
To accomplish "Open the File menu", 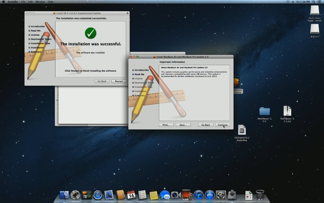I will coord(23,2).
